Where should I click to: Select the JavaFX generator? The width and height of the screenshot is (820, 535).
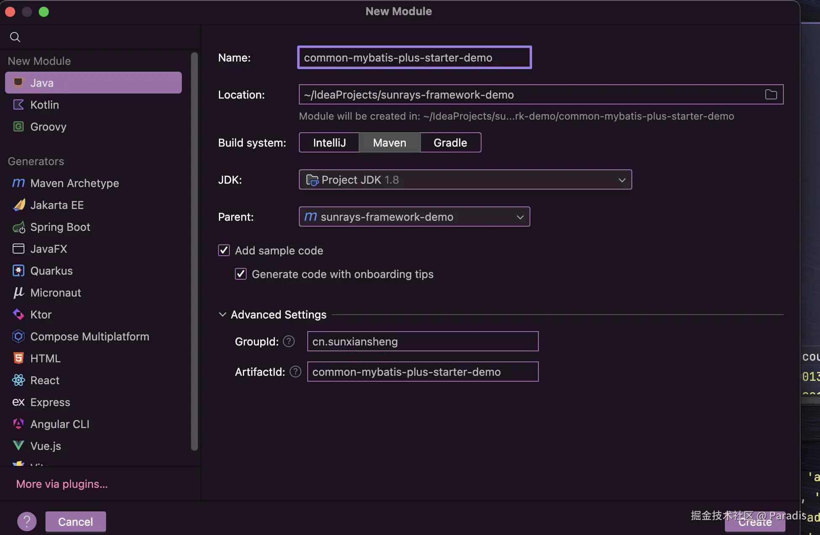49,249
